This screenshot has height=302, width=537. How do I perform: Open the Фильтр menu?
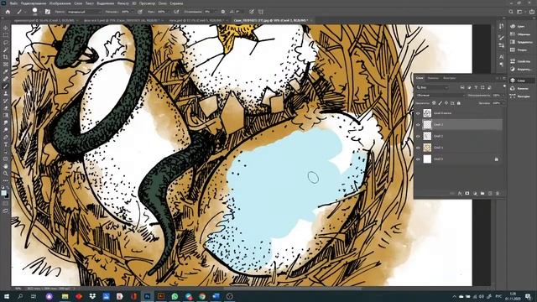click(123, 3)
